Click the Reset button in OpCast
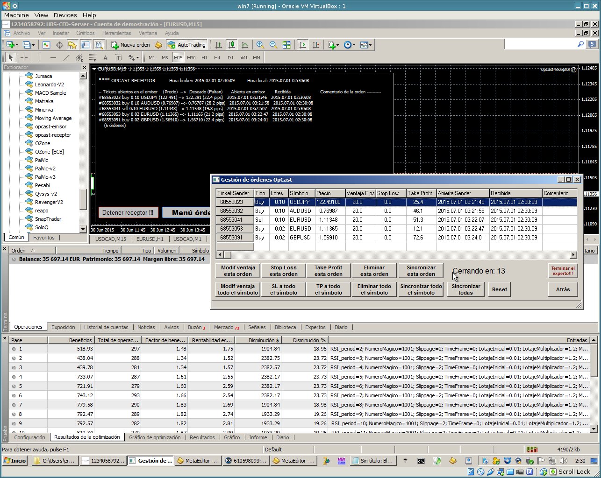601x478 pixels. (499, 289)
